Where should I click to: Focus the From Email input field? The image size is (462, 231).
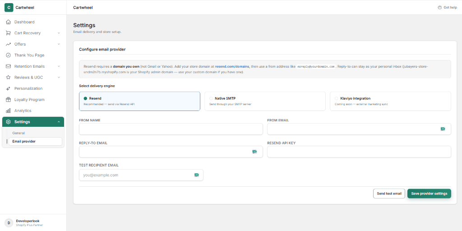pos(359,129)
